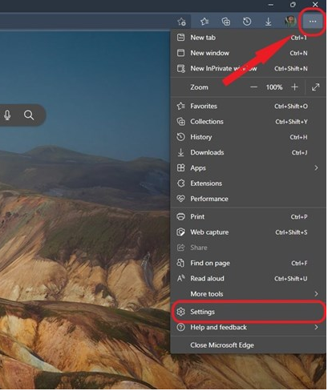Viewport: 328px width, 391px height.
Task: Enter full screen via the zoom arrows icon
Action: coord(317,87)
